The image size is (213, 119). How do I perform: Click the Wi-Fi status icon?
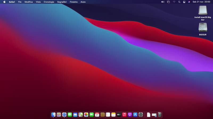(x=174, y=2)
